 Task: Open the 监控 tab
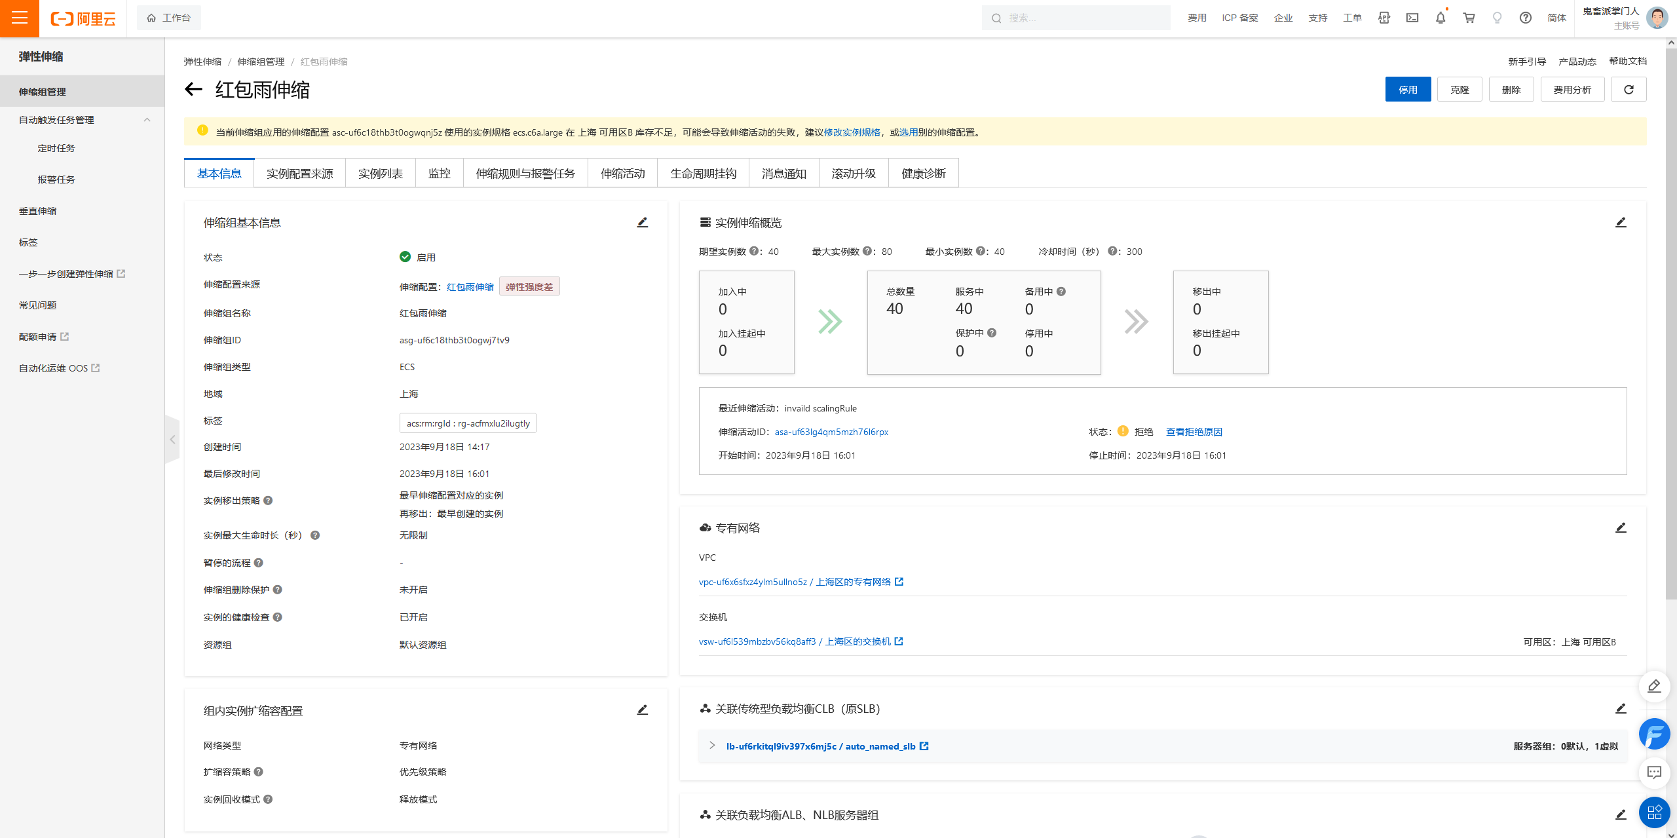point(440,174)
